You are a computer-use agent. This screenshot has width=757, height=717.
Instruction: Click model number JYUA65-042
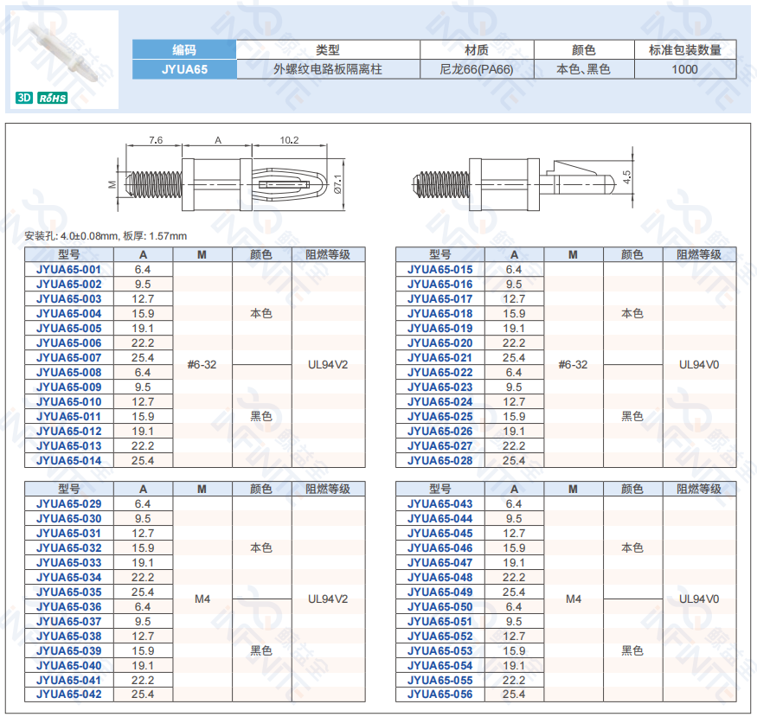(69, 695)
